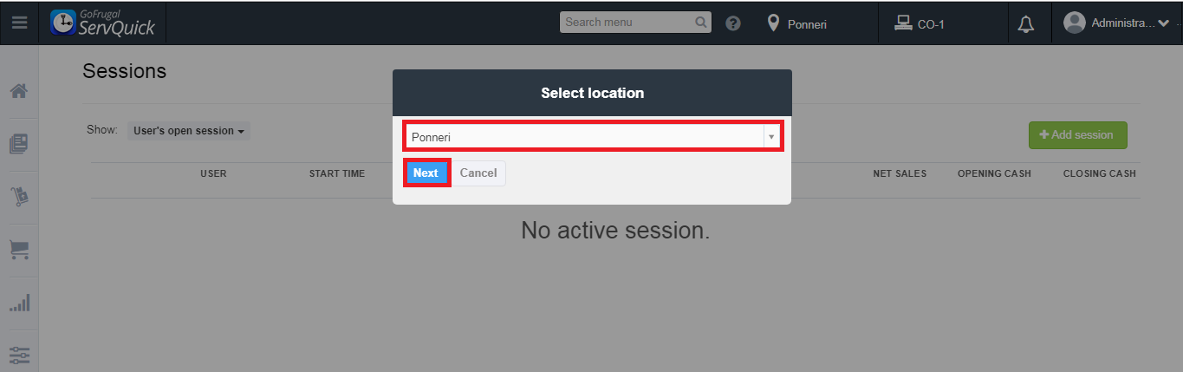Select the Ponneri location in header

pyautogui.click(x=797, y=24)
